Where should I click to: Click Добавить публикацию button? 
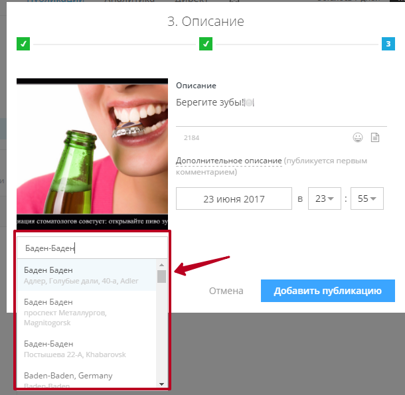pos(328,291)
